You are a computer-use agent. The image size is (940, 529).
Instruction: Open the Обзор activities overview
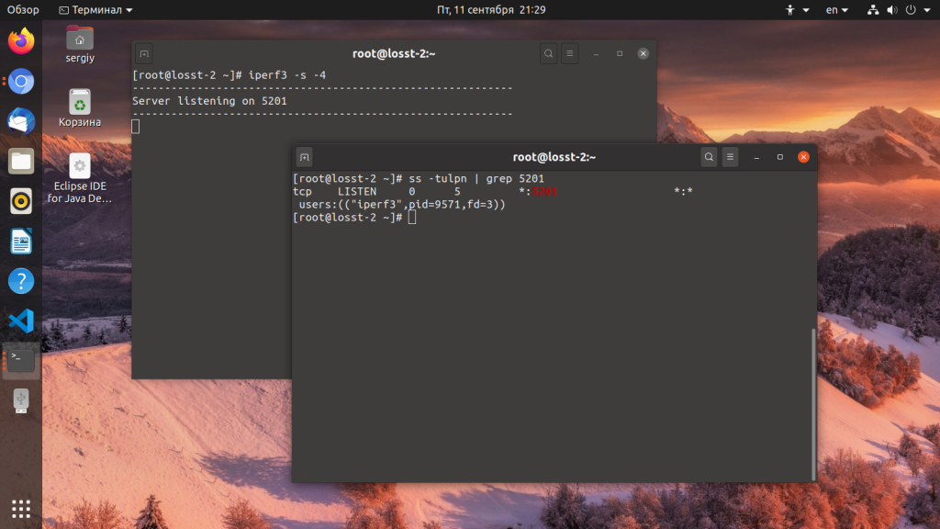pos(23,10)
